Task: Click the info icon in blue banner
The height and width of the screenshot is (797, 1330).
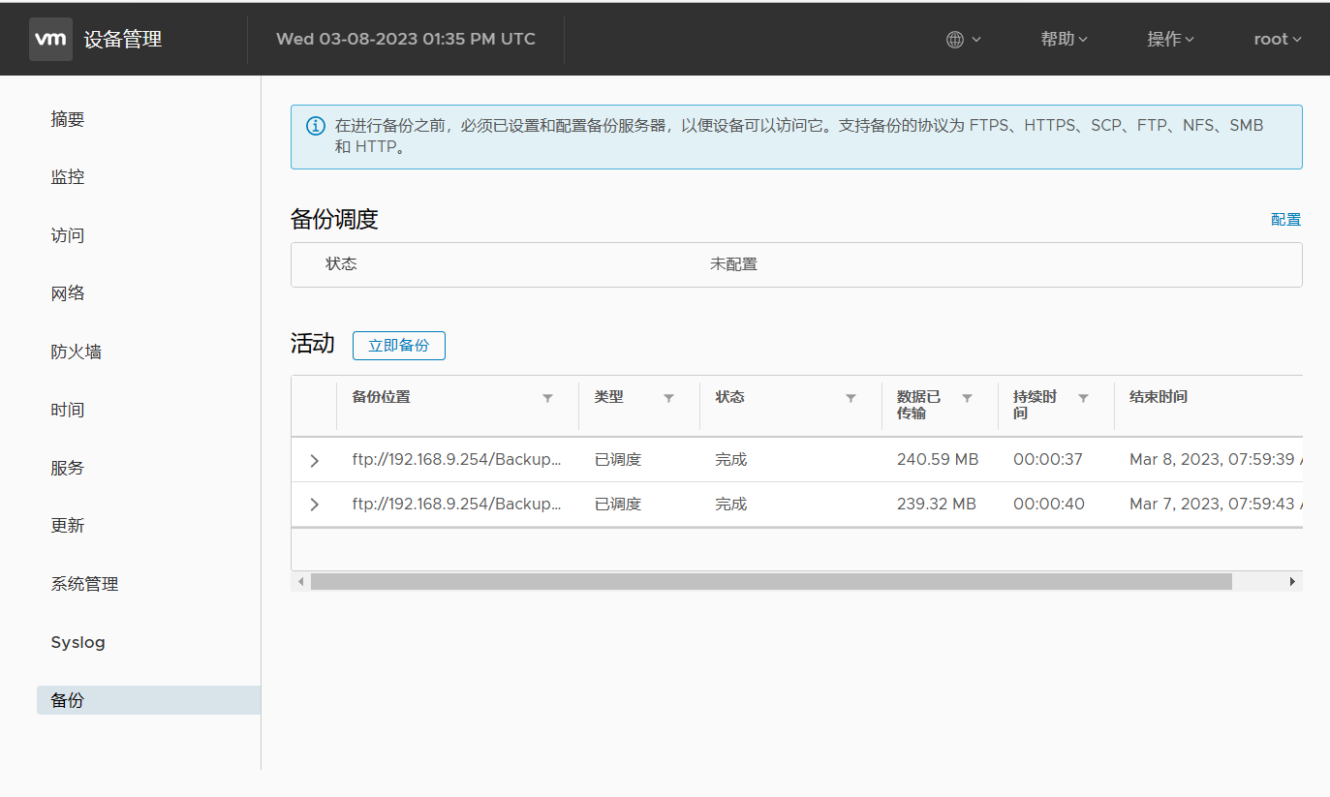Action: point(316,126)
